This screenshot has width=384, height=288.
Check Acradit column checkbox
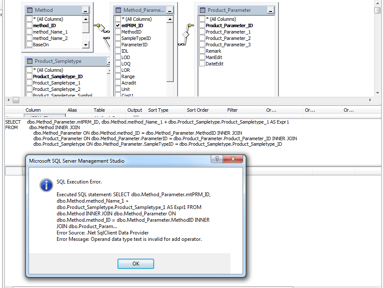pyautogui.click(x=118, y=82)
